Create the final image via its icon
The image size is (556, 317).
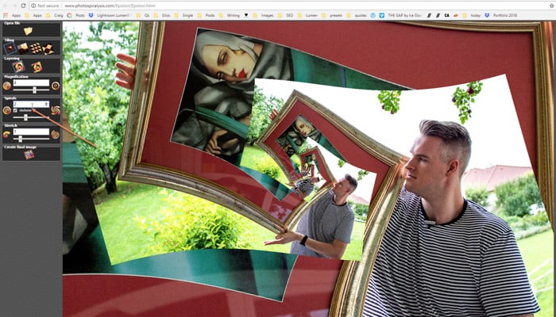pos(29,155)
